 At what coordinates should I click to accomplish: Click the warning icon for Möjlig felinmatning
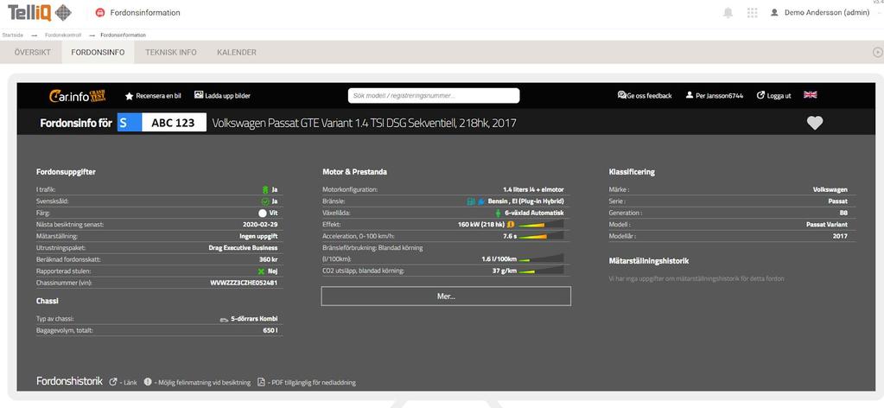coord(148,382)
